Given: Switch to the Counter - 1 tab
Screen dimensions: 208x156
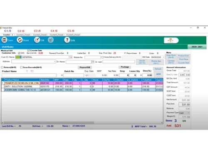Looking at the screenshot, I should coord(8,35).
